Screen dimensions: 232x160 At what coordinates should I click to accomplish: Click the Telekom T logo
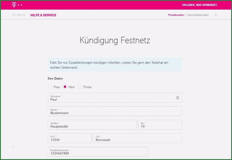[17, 5]
